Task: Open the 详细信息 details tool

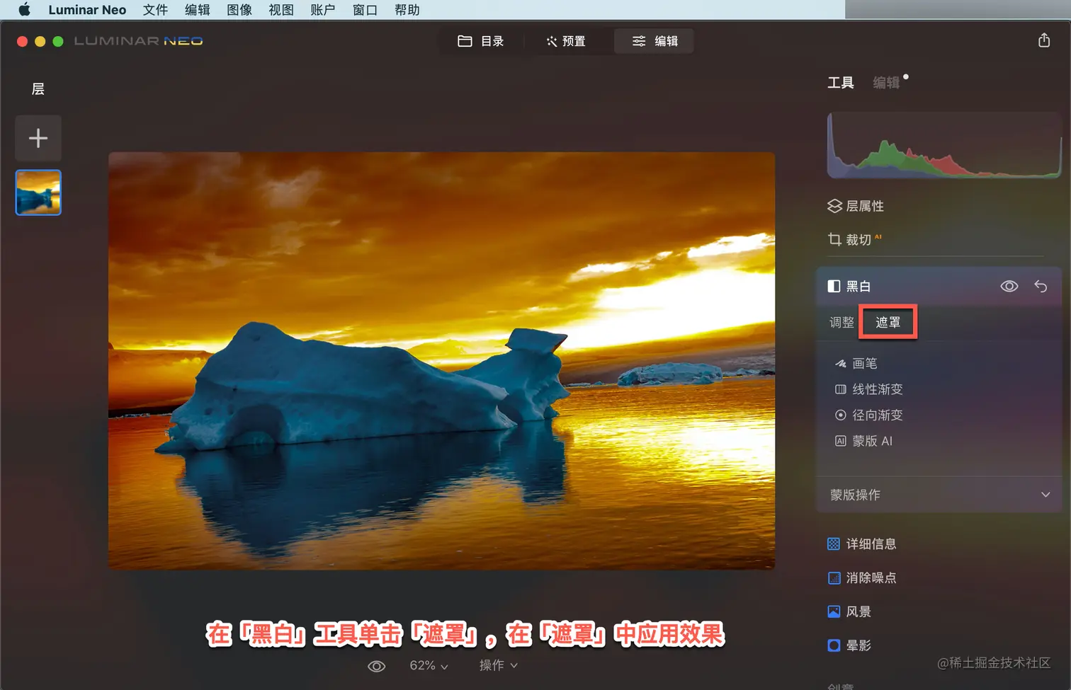Action: [x=862, y=544]
